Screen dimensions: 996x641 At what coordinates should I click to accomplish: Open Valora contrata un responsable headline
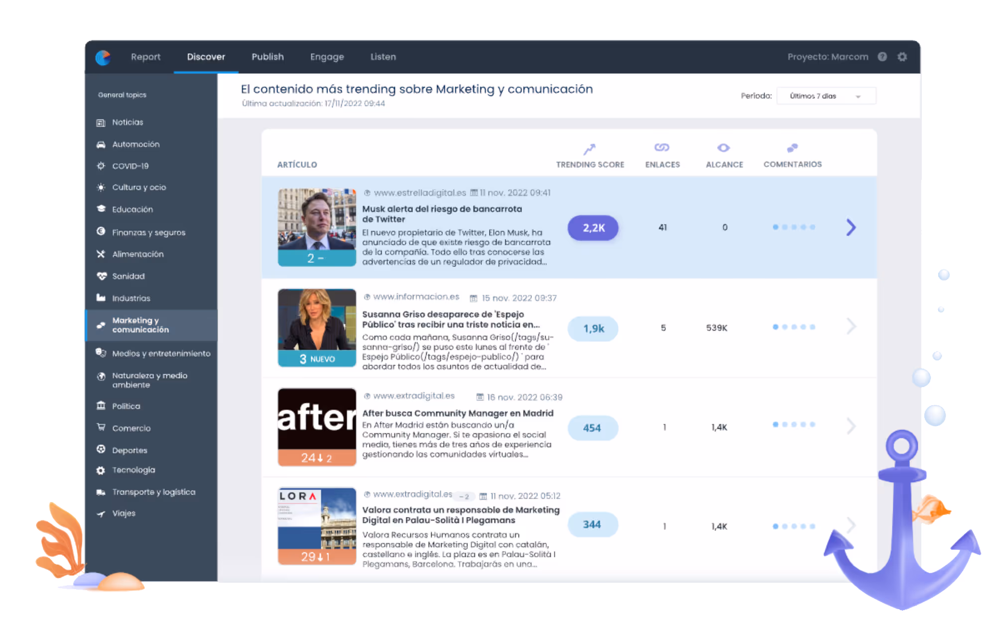click(461, 515)
